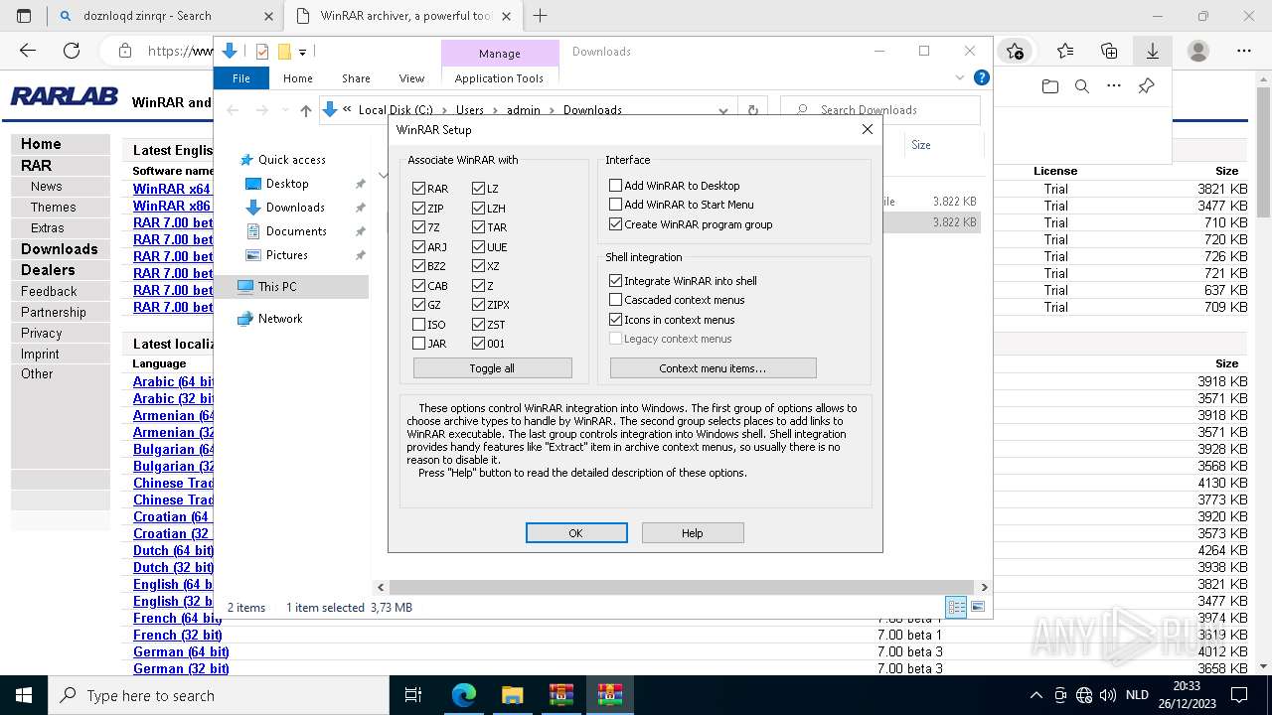Open downloads folder icon in Edge flyout
Image resolution: width=1272 pixels, height=715 pixels.
coord(1050,87)
